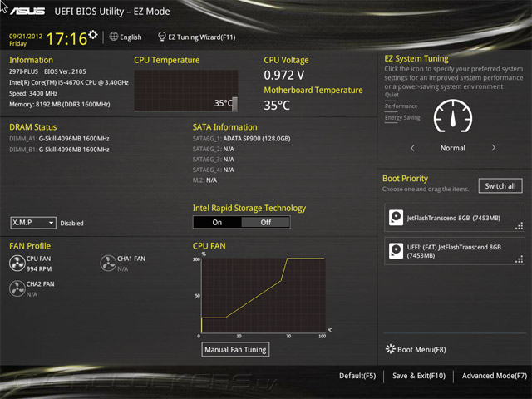Click 'DIMM_A1: G-Skill 4096MB 1600MHz' row
This screenshot has width=532, height=399.
(59, 139)
